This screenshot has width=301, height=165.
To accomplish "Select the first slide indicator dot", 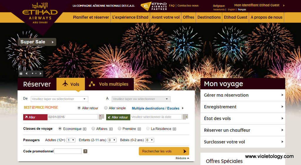I will point(32,73).
